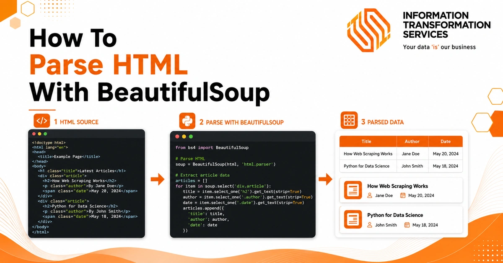
Task: Click the INFORMATION TRANSFORMATION SERVICES company name
Action: click(x=447, y=25)
